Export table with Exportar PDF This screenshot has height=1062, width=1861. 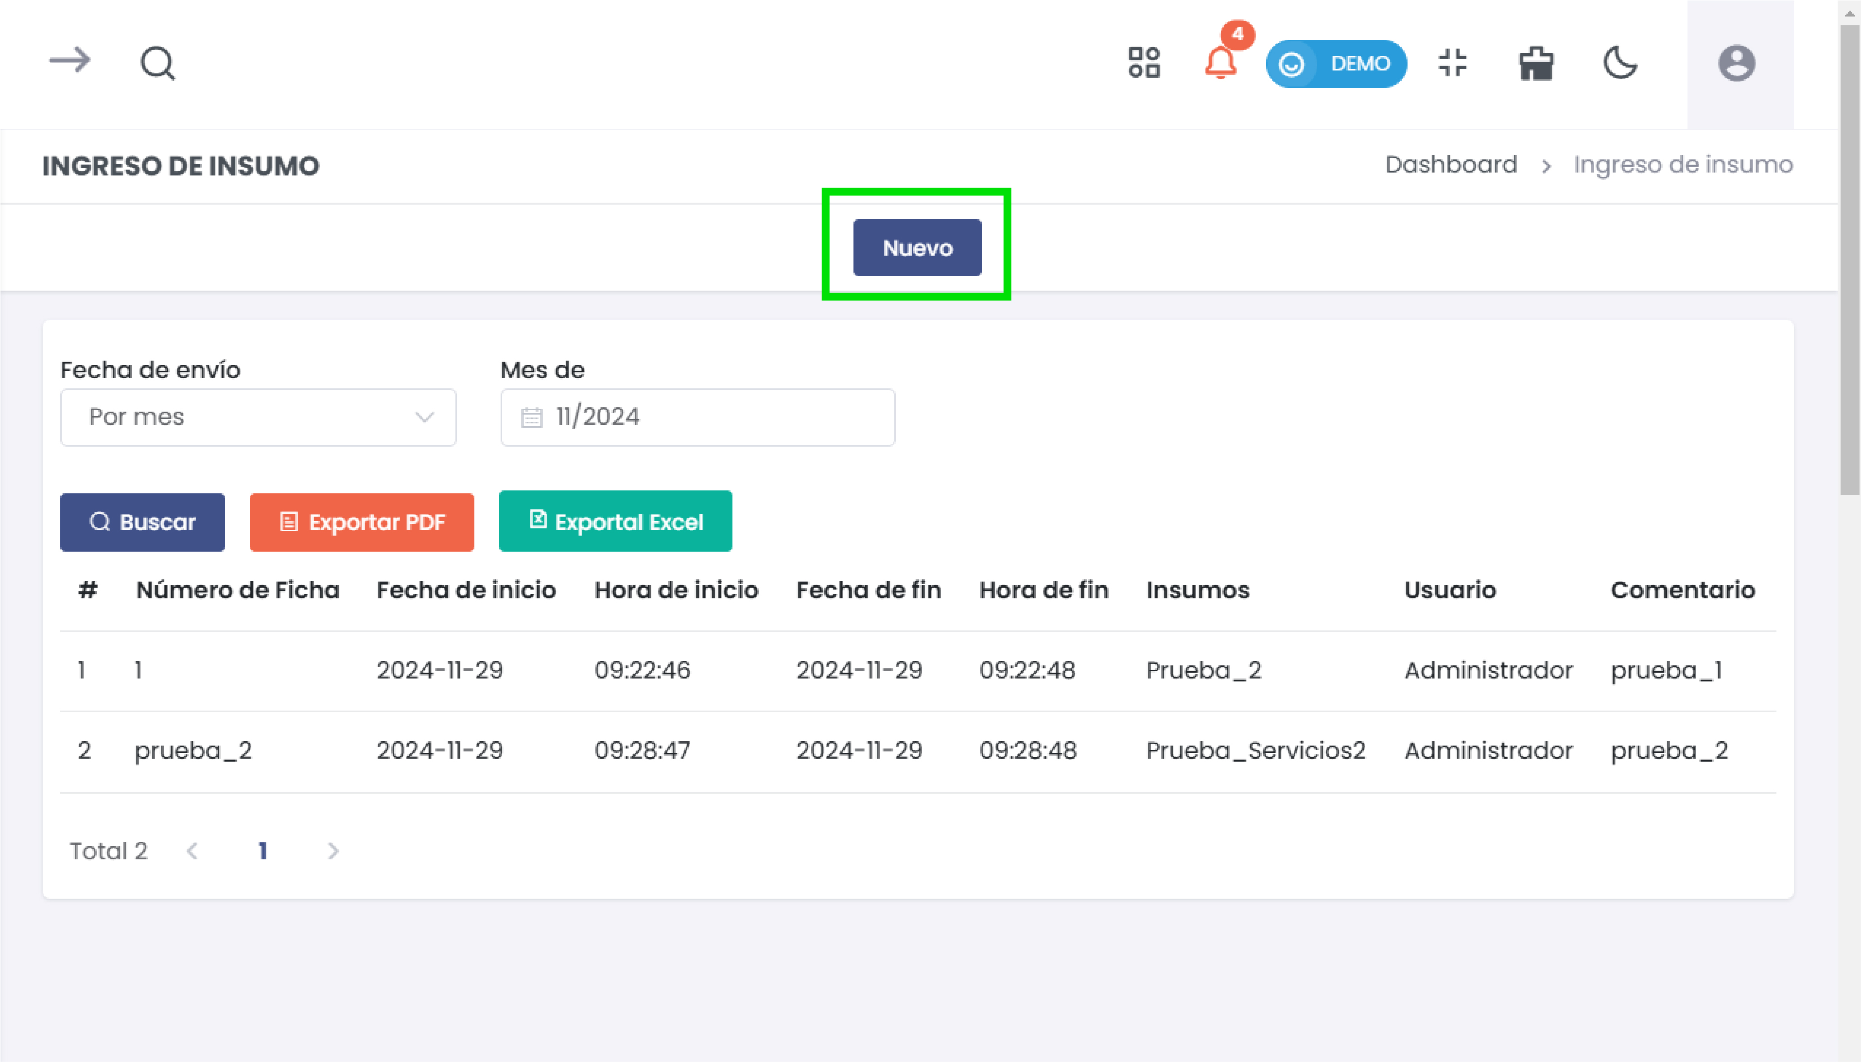coord(362,522)
